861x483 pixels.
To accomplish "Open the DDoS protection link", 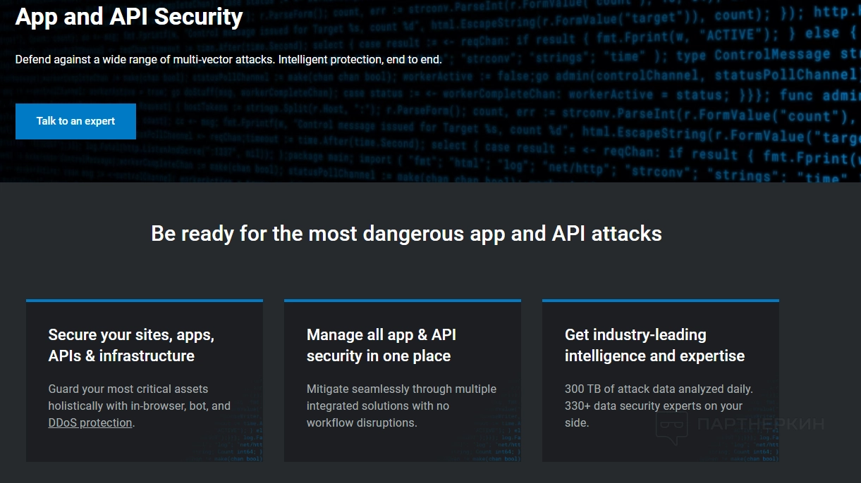I will [90, 423].
